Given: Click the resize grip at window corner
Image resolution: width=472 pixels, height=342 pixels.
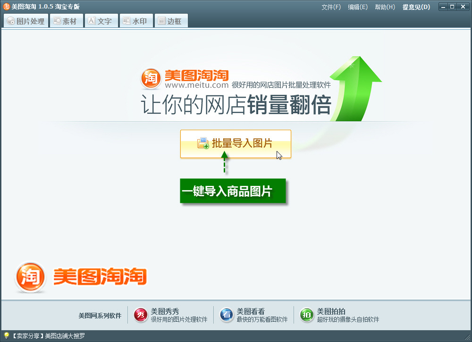Looking at the screenshot, I should 467,337.
